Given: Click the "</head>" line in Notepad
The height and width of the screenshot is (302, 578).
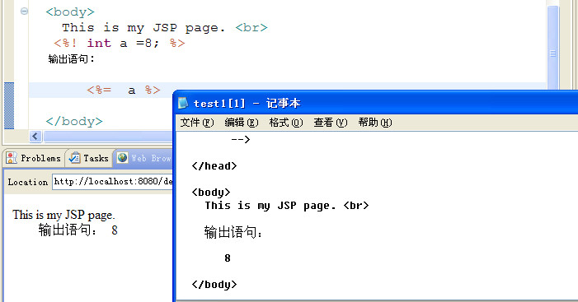Looking at the screenshot, I should (x=214, y=166).
